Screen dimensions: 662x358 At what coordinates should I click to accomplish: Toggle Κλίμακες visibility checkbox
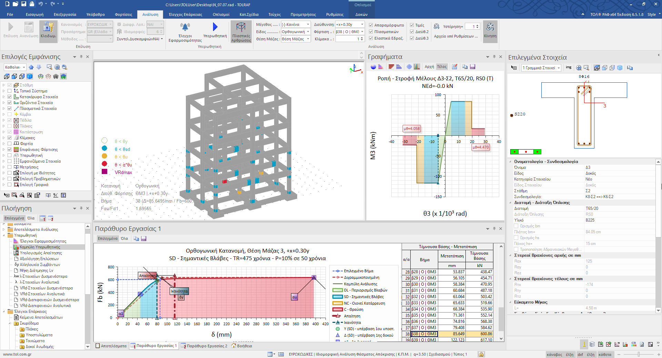coord(10,138)
